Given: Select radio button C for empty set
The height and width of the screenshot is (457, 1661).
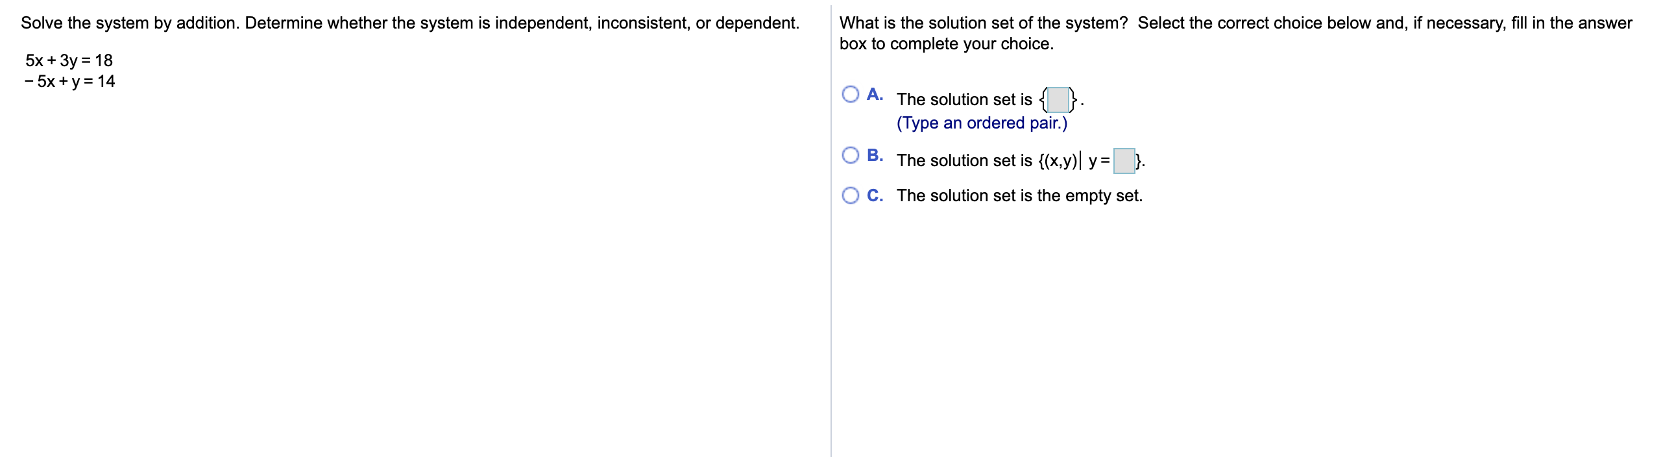Looking at the screenshot, I should click(x=850, y=195).
